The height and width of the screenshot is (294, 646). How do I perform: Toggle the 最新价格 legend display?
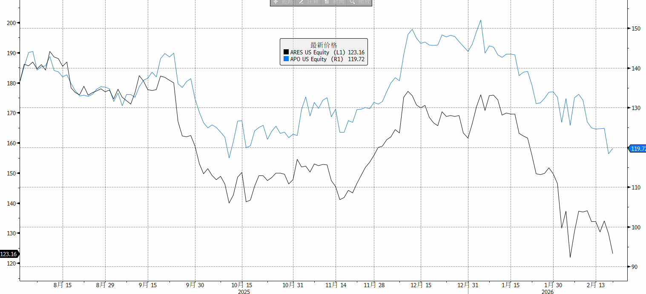(x=324, y=44)
